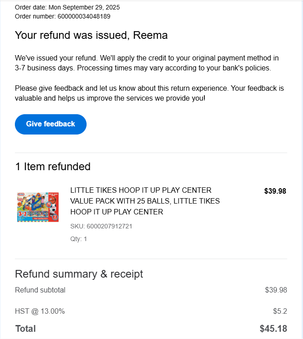Click the "Refund summary & receipt" heading
Screen dimensions: 303x339
pos(79,274)
